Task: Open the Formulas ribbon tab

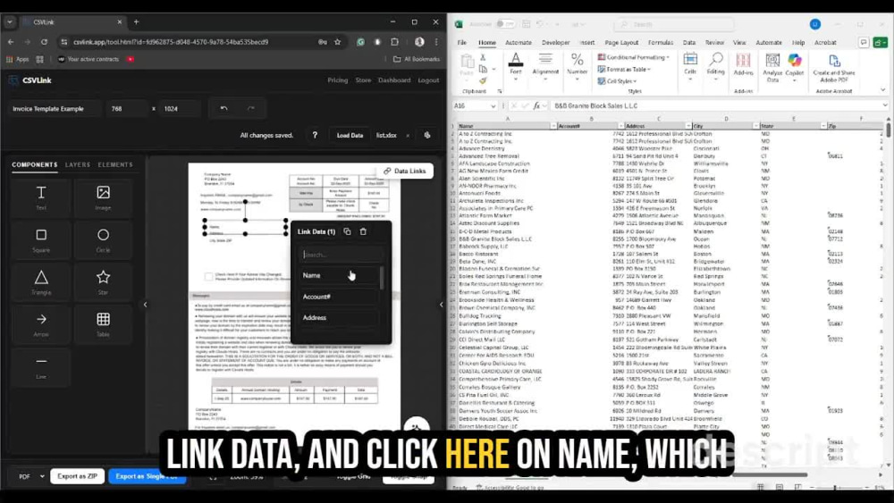Action: [x=661, y=43]
